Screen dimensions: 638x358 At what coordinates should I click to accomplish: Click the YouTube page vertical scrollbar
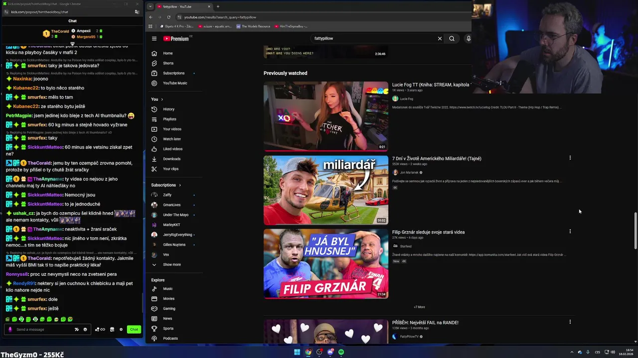[635, 231]
